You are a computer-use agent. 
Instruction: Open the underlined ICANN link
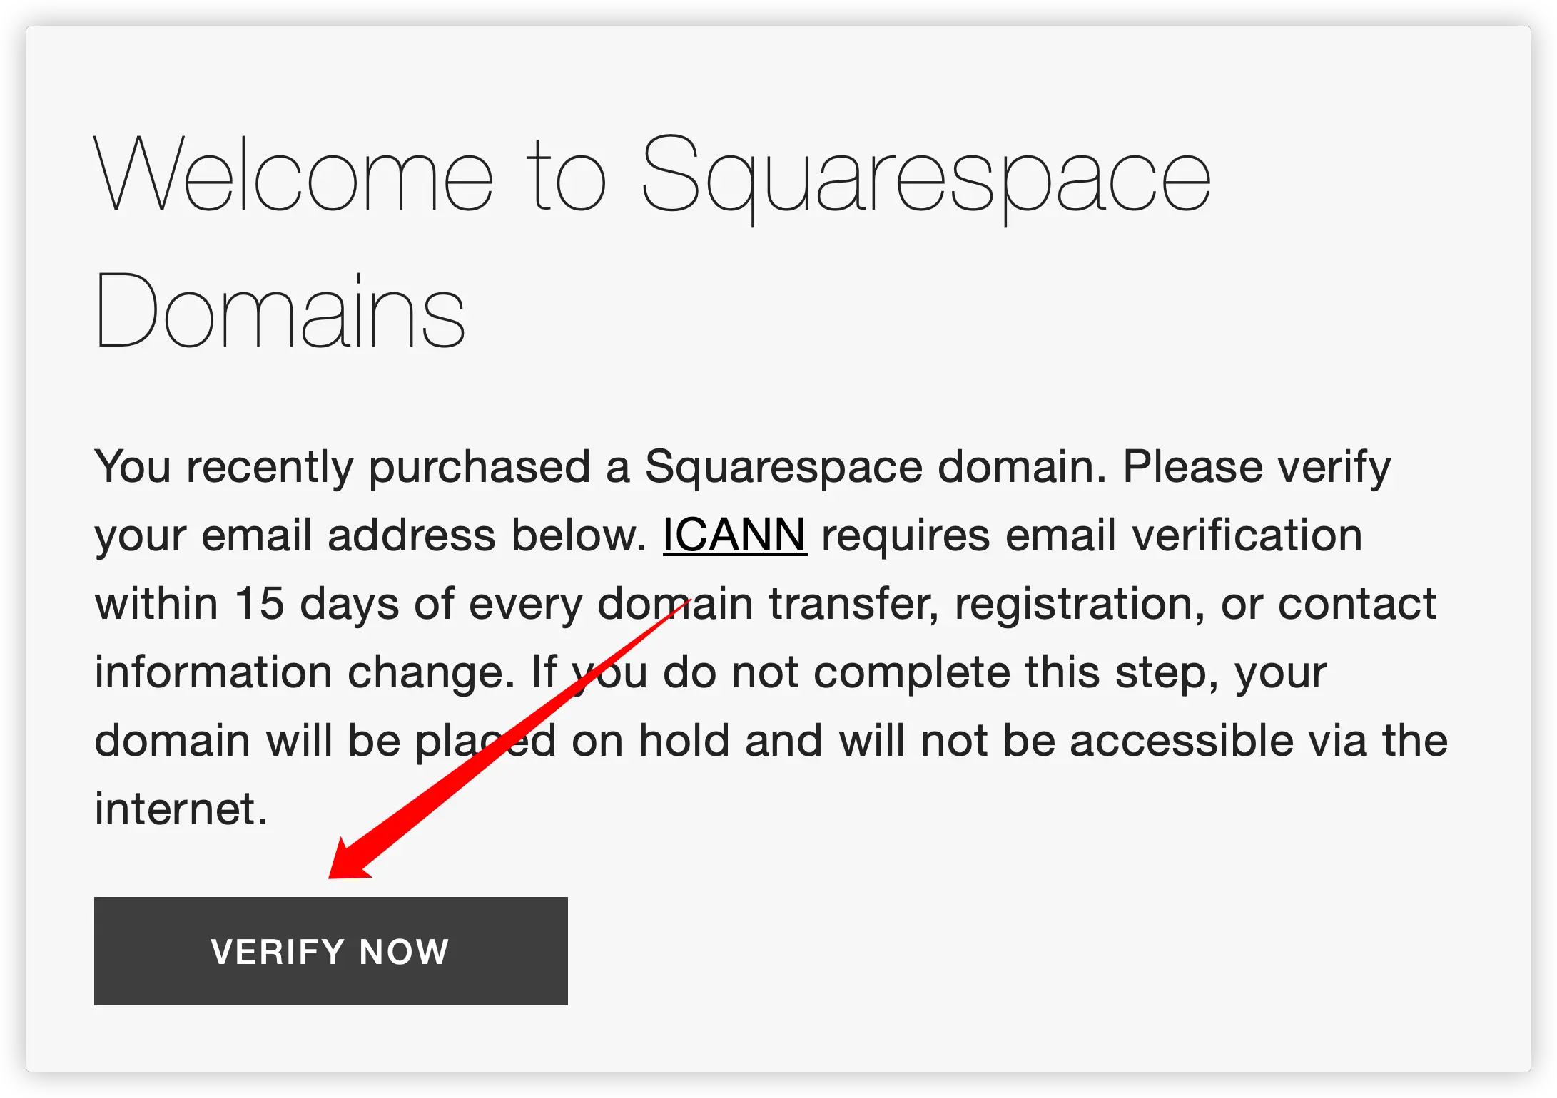point(734,535)
